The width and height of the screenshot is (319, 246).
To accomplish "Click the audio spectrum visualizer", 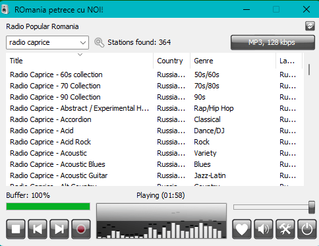I will (x=161, y=221).
